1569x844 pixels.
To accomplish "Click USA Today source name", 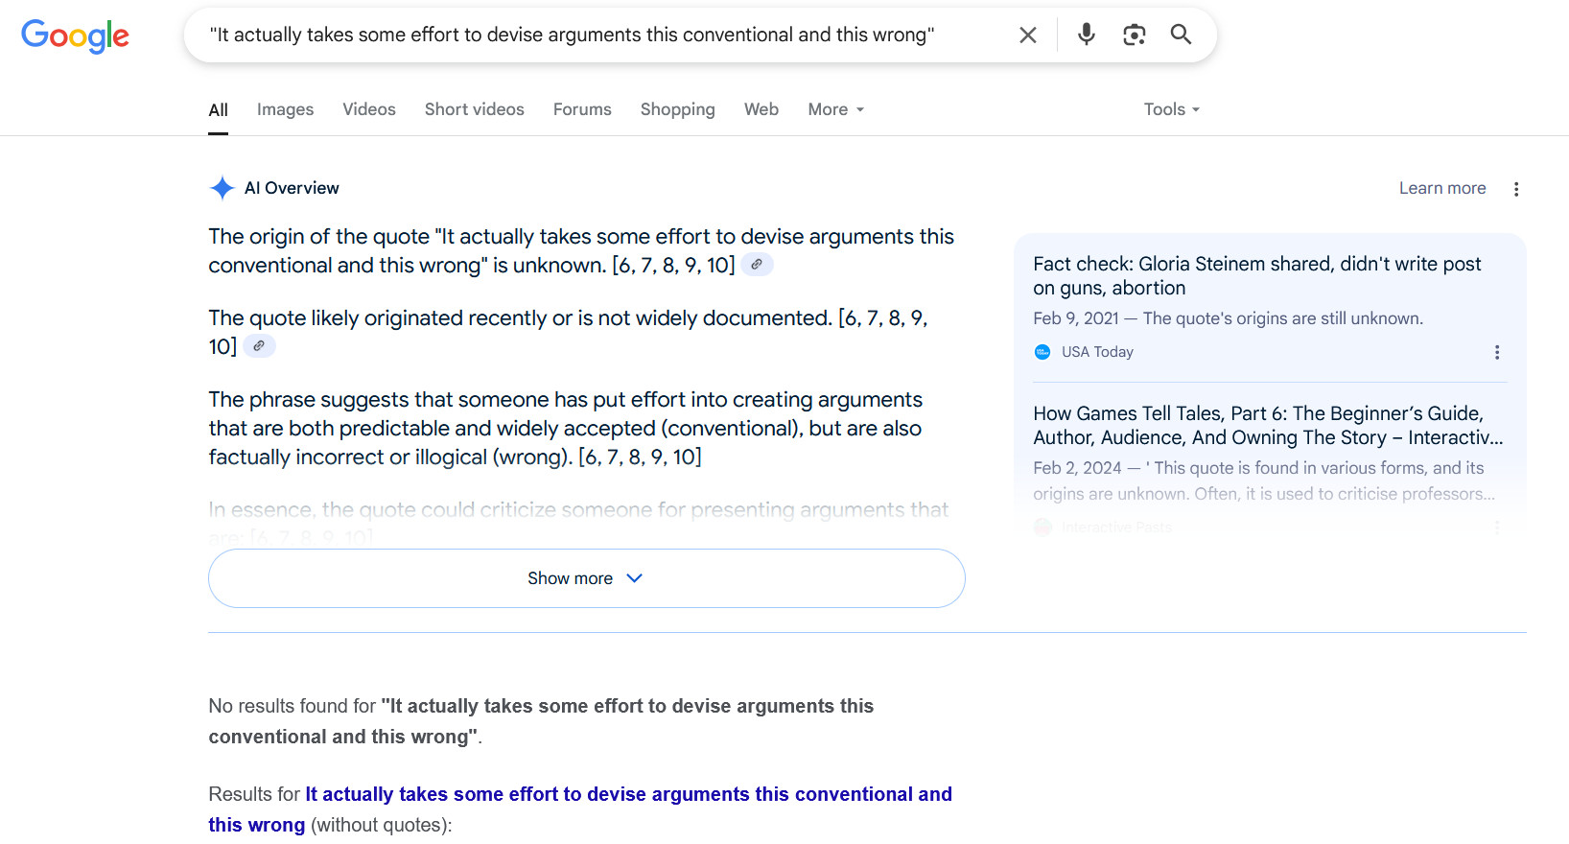I will pos(1097,352).
